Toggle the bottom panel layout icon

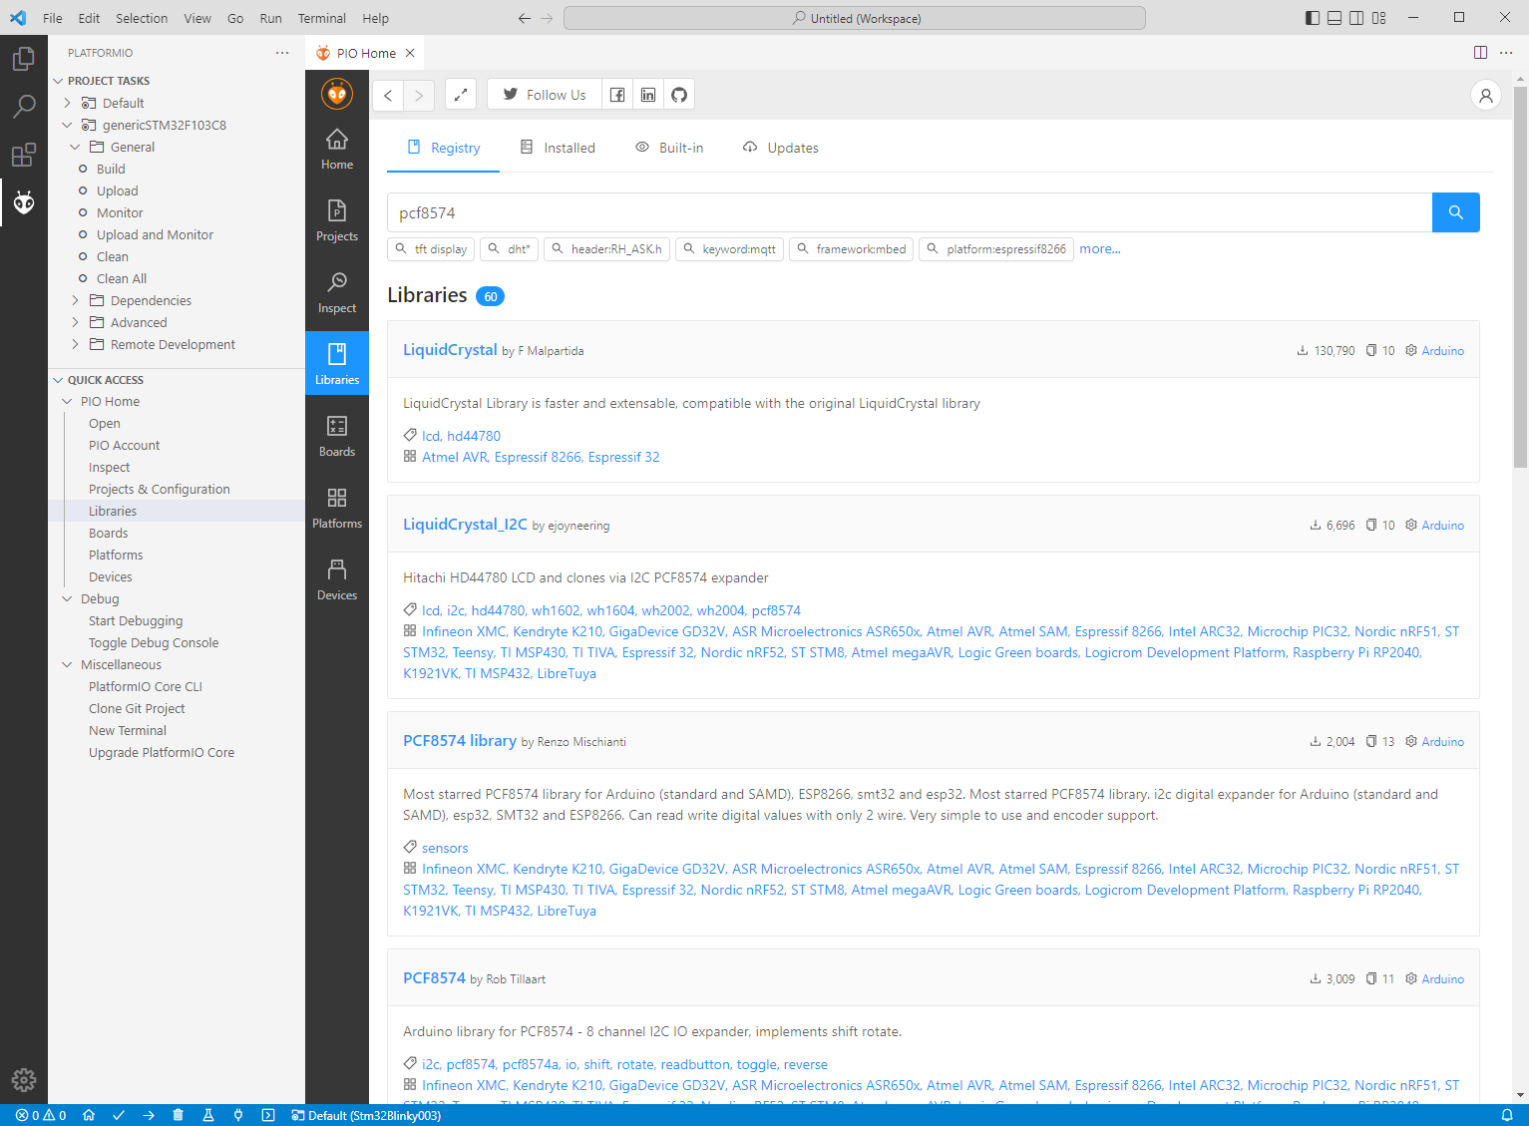(x=1335, y=18)
